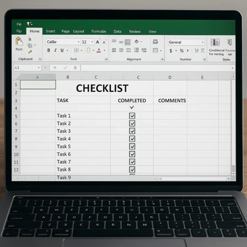Click the Conditional Formatting icon
The width and height of the screenshot is (247, 247).
[x=215, y=42]
